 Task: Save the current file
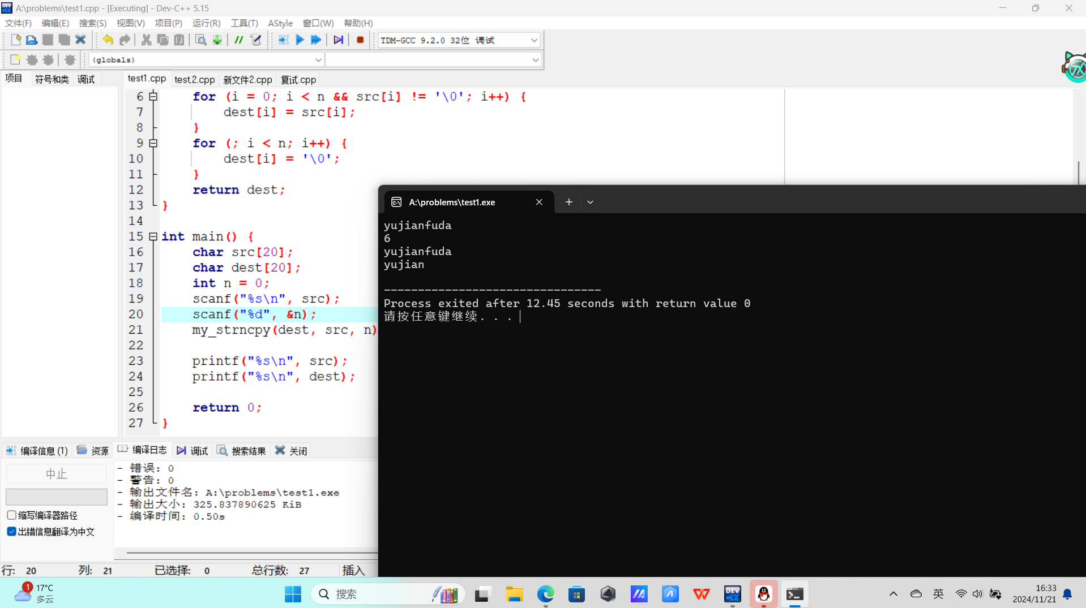pos(48,40)
